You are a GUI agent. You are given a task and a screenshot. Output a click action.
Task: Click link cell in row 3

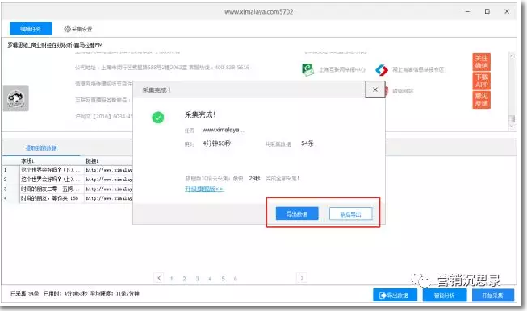tap(108, 189)
